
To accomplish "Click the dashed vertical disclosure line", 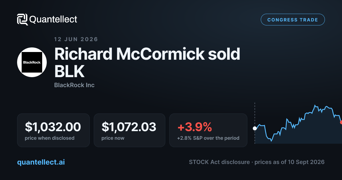I will [x=255, y=123].
